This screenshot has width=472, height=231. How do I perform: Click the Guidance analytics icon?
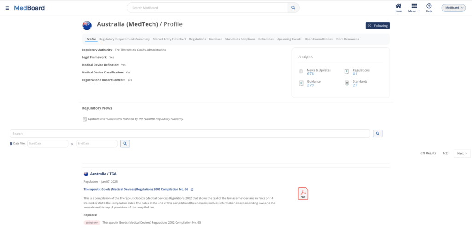[x=301, y=84]
